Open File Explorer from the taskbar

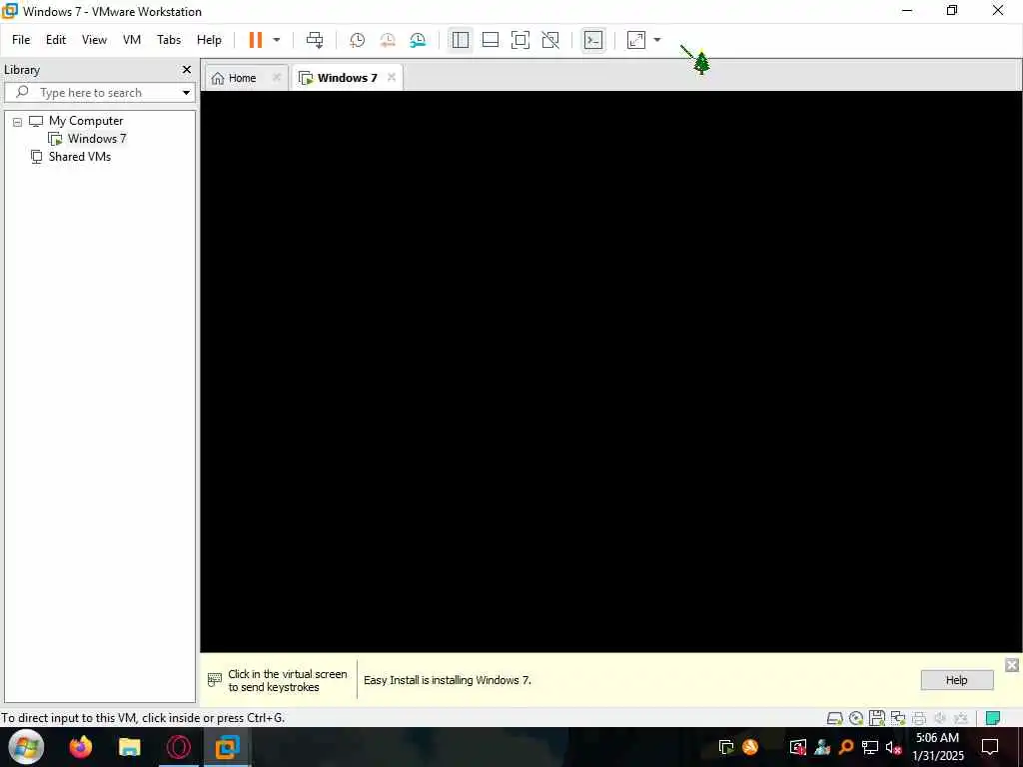click(x=129, y=747)
